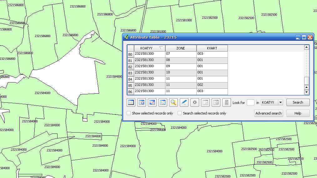
Task: Click the ZONE column header
Action: 181,48
